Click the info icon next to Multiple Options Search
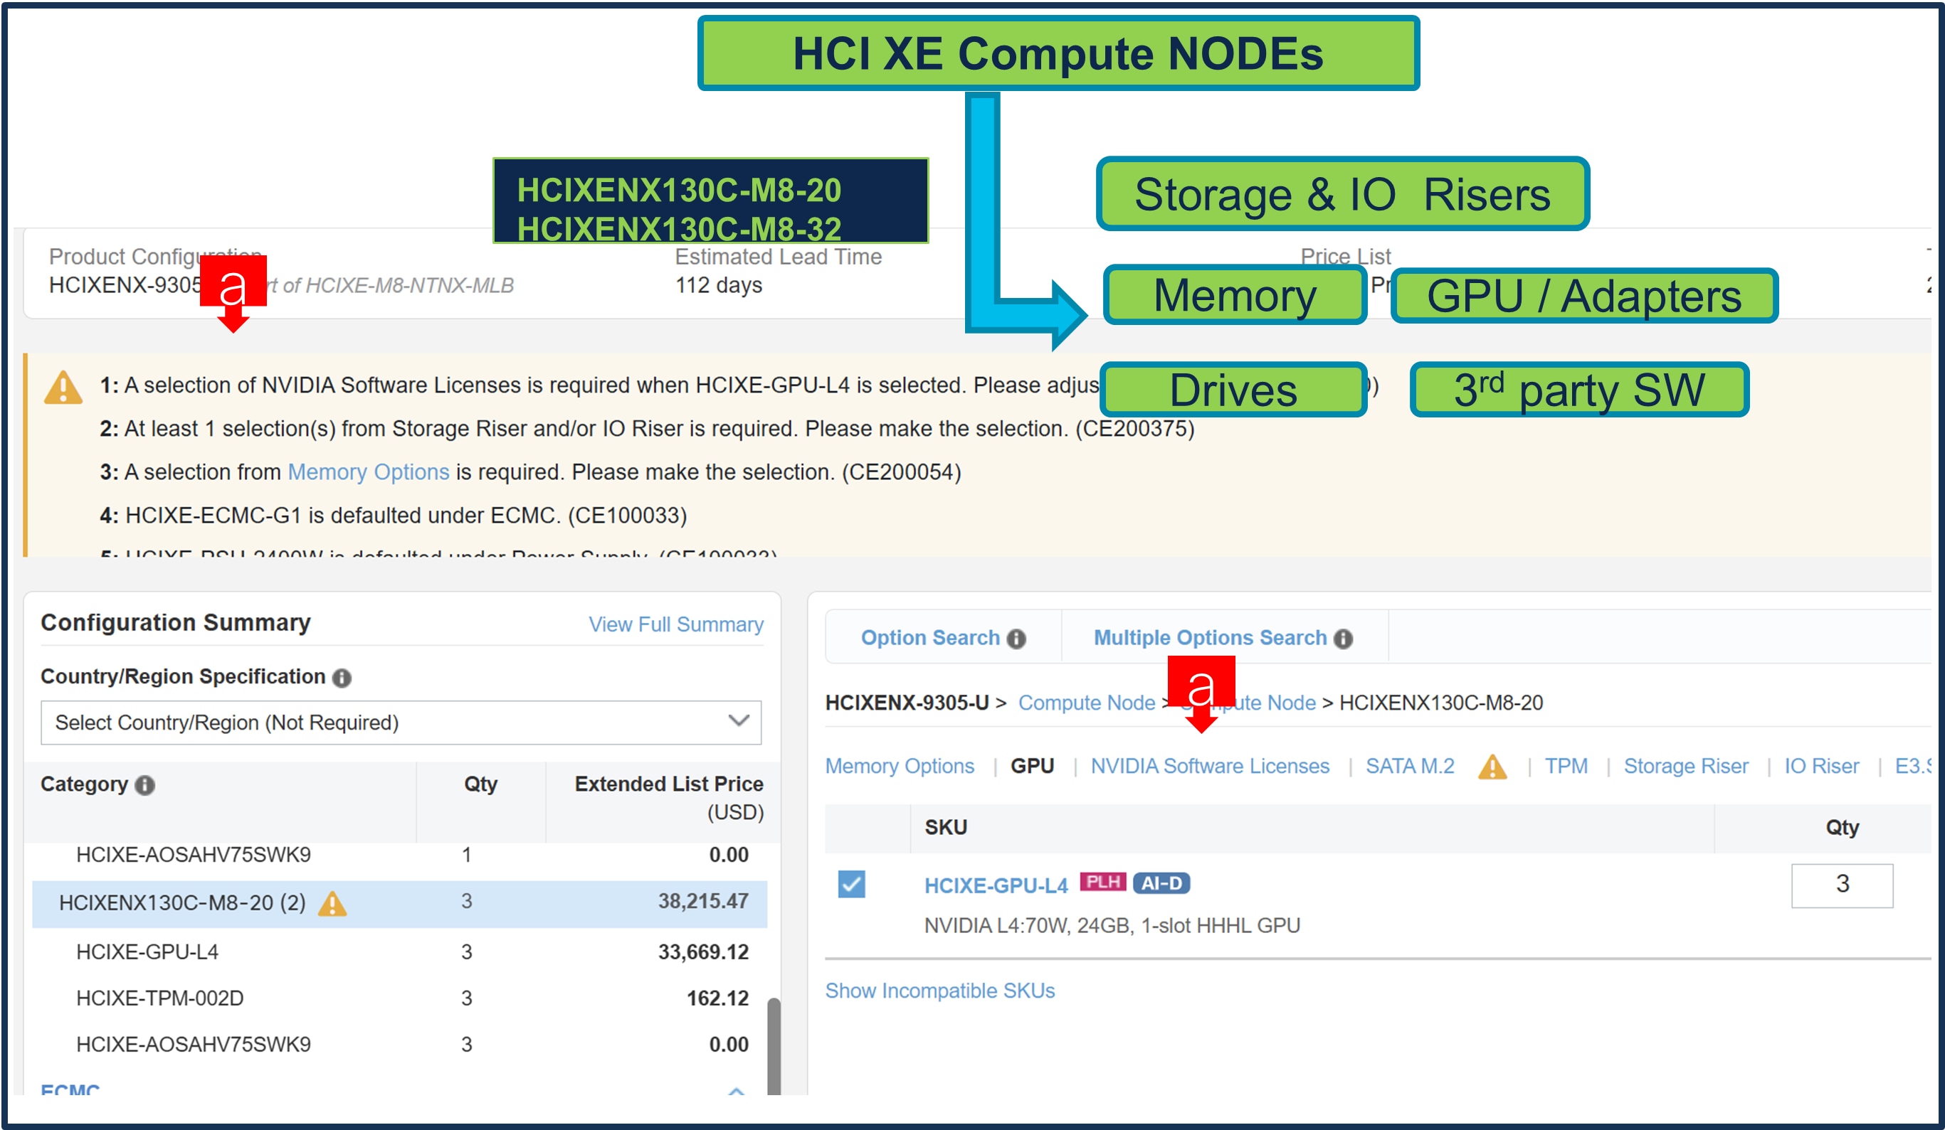This screenshot has height=1130, width=1945. coord(1344,639)
